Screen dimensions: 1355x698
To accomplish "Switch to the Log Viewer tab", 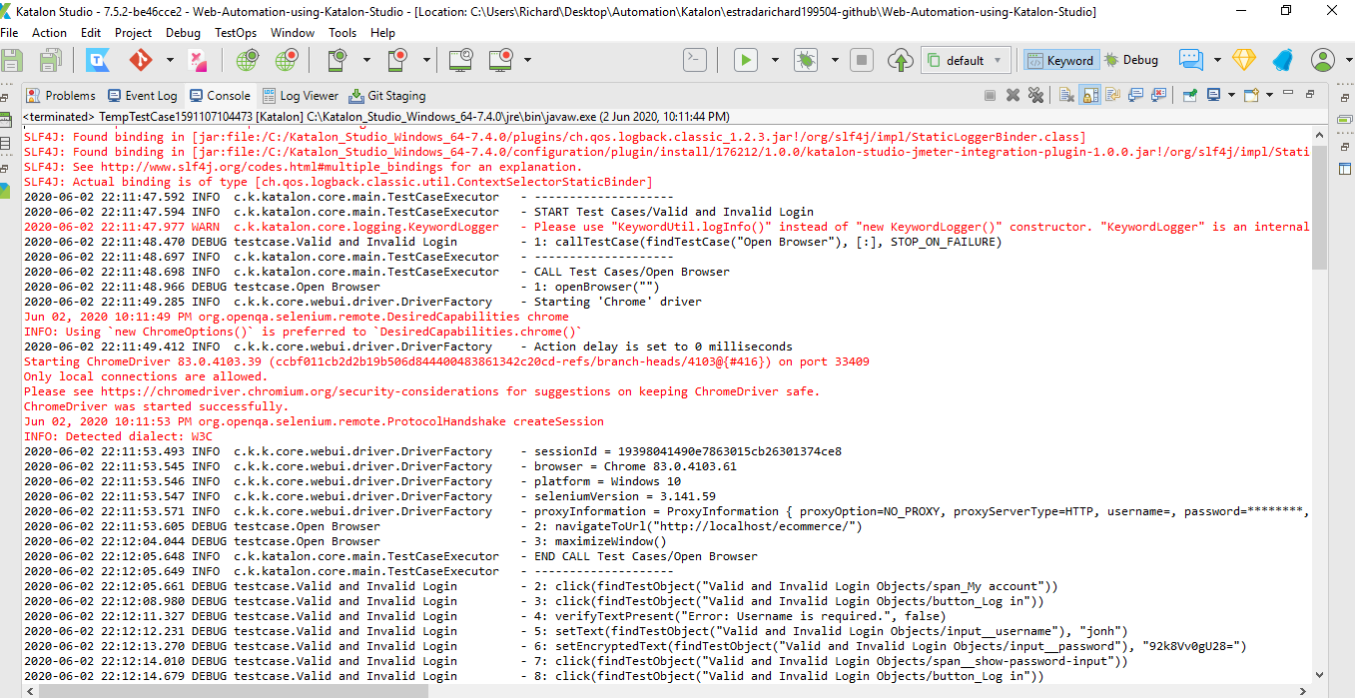I will [x=301, y=96].
